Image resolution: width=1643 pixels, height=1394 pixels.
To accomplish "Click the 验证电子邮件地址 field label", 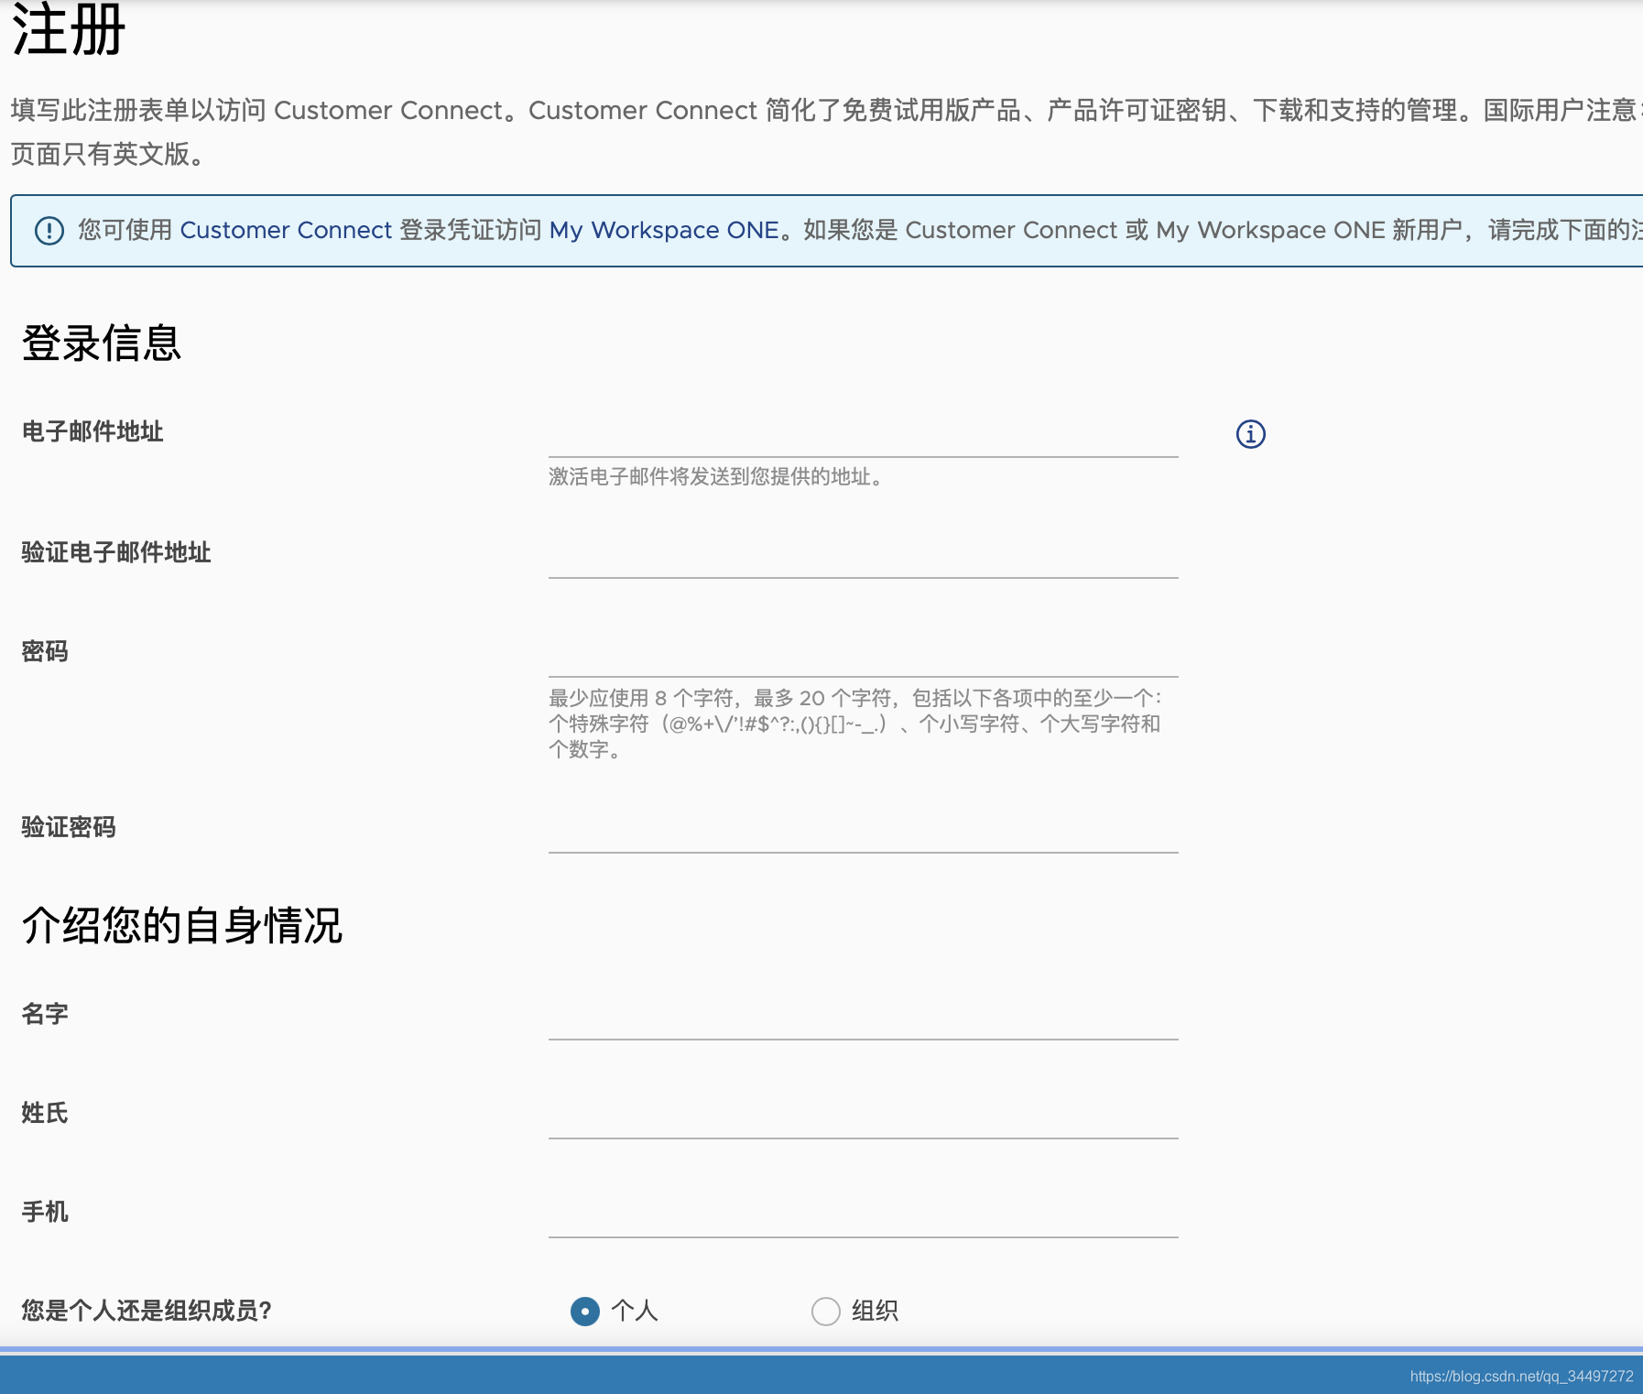I will click(x=116, y=552).
